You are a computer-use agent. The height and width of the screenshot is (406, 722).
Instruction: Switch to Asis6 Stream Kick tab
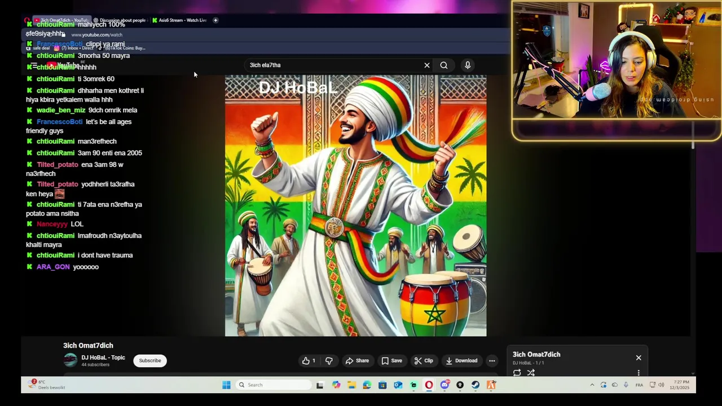coord(179,20)
